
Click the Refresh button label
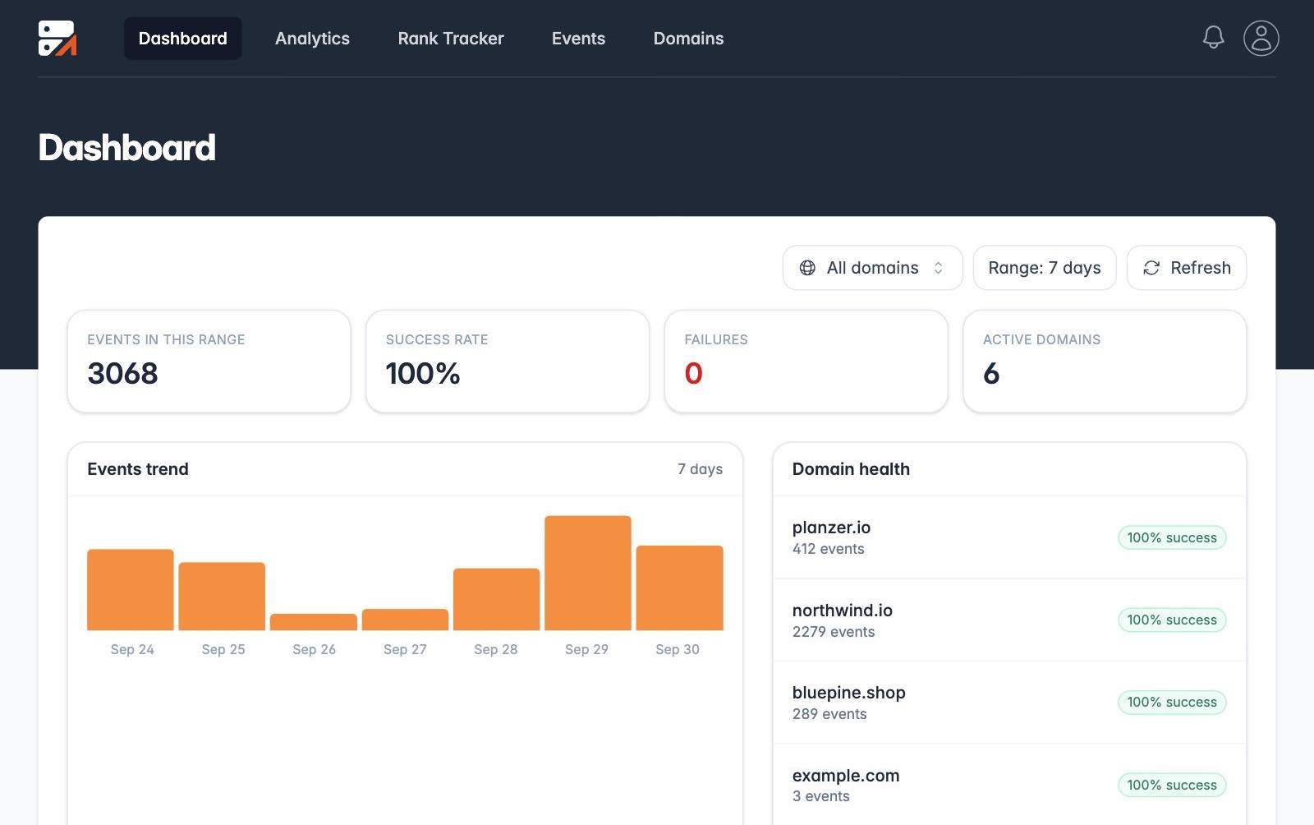tap(1200, 268)
